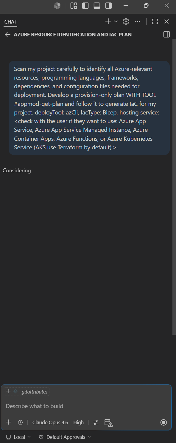The image size is (176, 443).
Task: Click the Copilot agent icon in title bar
Action: (x=57, y=6)
